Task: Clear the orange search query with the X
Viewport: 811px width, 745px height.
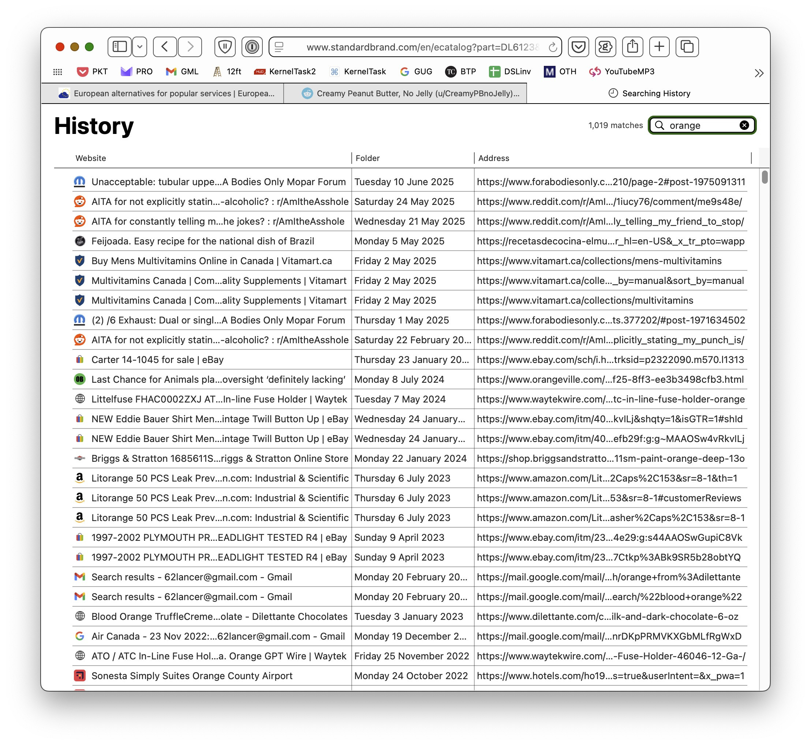Action: (744, 126)
